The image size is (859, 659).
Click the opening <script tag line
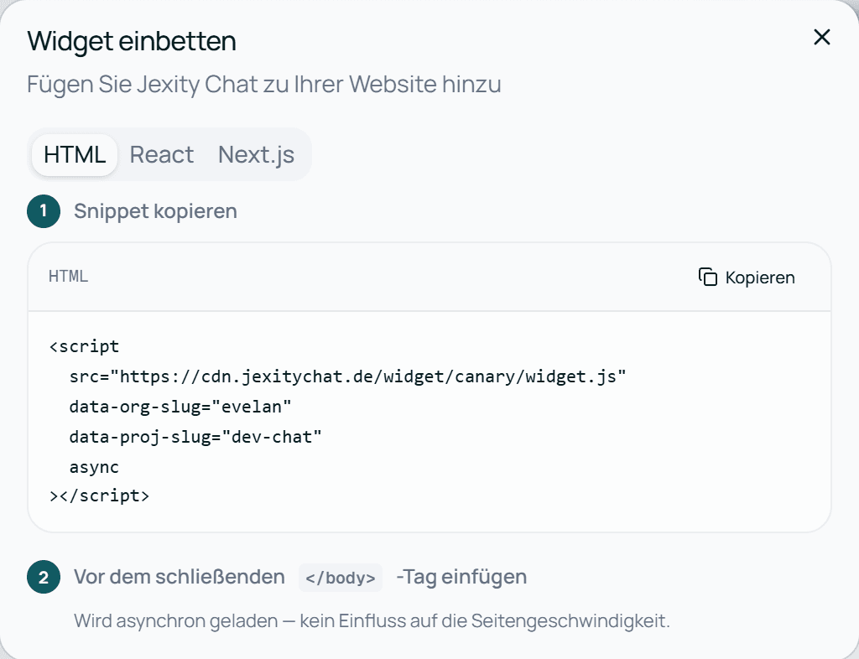85,346
